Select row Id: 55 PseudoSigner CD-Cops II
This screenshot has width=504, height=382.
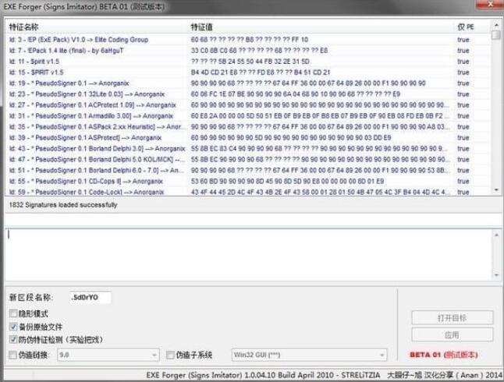coord(248,182)
